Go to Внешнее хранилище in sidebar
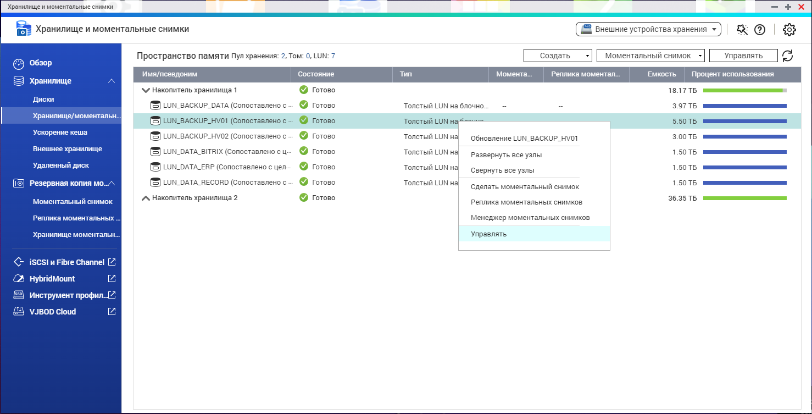The height and width of the screenshot is (414, 812). (x=67, y=149)
